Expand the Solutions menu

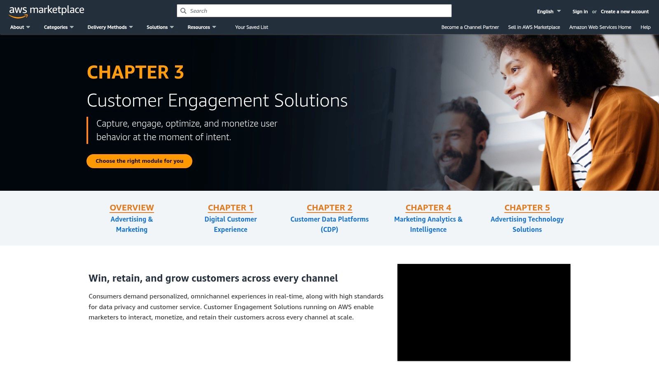(160, 27)
